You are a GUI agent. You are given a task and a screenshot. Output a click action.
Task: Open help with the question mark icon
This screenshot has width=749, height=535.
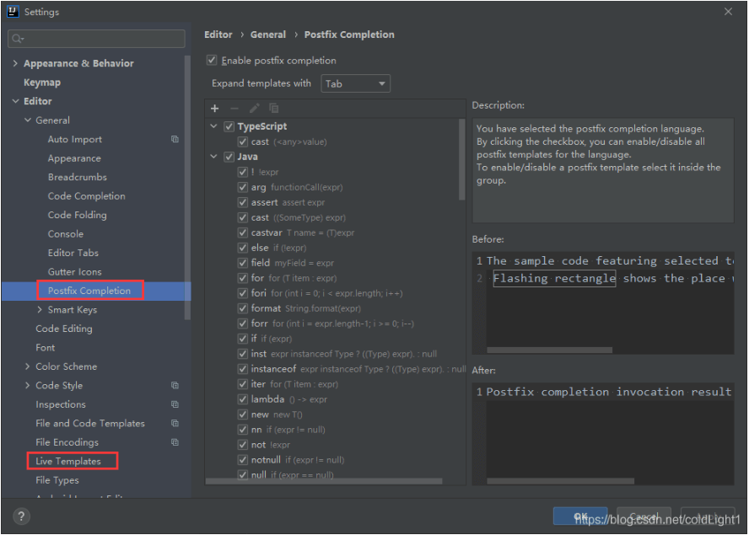pyautogui.click(x=21, y=516)
